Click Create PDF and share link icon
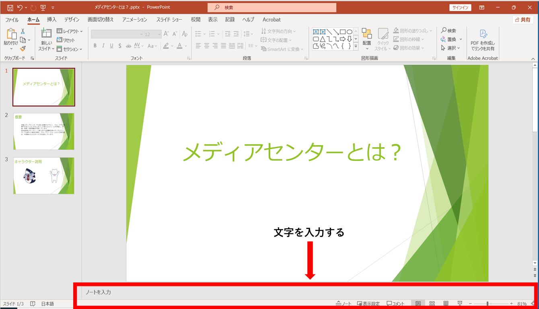 tap(483, 40)
